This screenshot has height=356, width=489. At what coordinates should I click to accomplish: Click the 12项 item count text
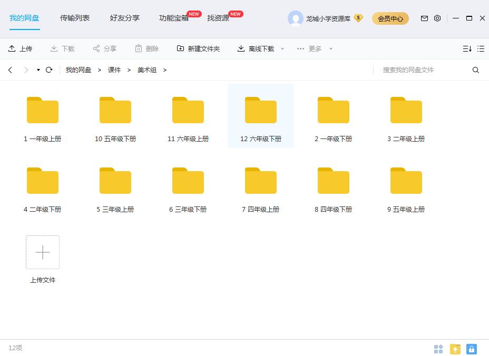tap(15, 348)
